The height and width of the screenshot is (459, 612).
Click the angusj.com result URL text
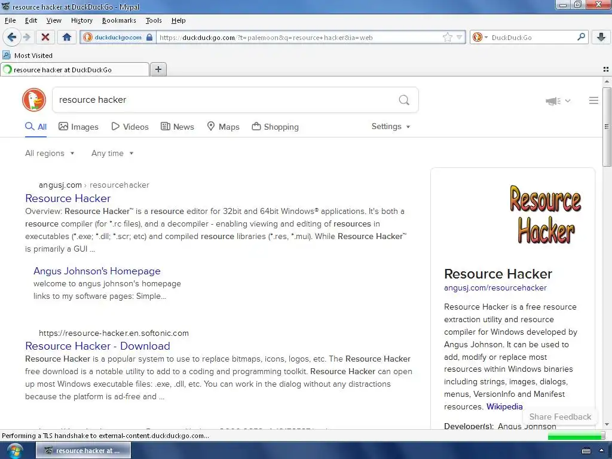pyautogui.click(x=94, y=185)
